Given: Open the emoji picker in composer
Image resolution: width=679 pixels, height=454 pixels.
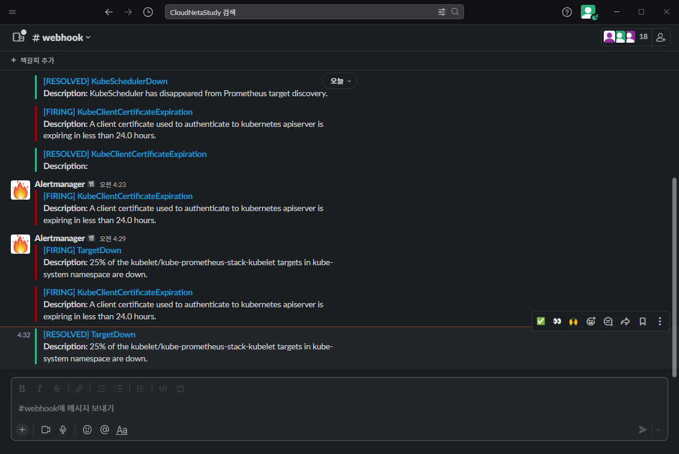Looking at the screenshot, I should pyautogui.click(x=87, y=429).
